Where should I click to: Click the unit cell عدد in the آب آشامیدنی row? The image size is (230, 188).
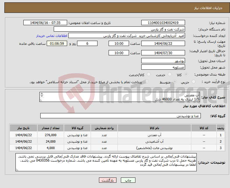pos(104,141)
